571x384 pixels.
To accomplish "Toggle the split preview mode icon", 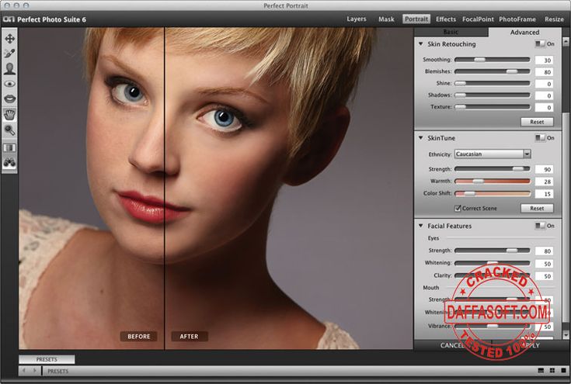I will (10, 147).
